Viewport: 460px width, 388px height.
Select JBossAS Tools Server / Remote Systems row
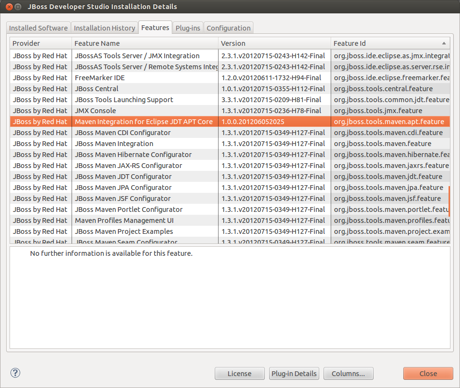[x=230, y=67]
